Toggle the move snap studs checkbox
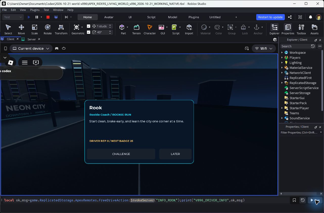Image resolution: width=324 pixels, height=213 pixels. tap(88, 26)
